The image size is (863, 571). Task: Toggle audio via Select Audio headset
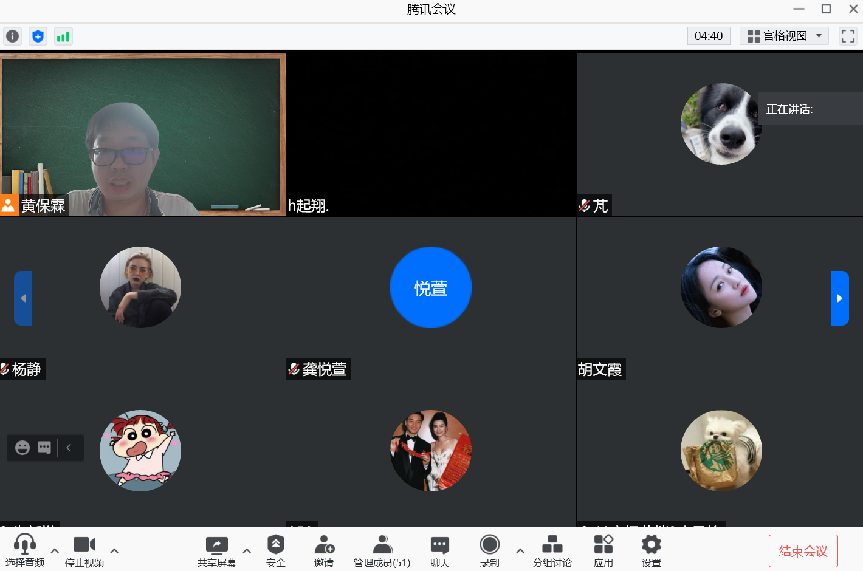[25, 551]
